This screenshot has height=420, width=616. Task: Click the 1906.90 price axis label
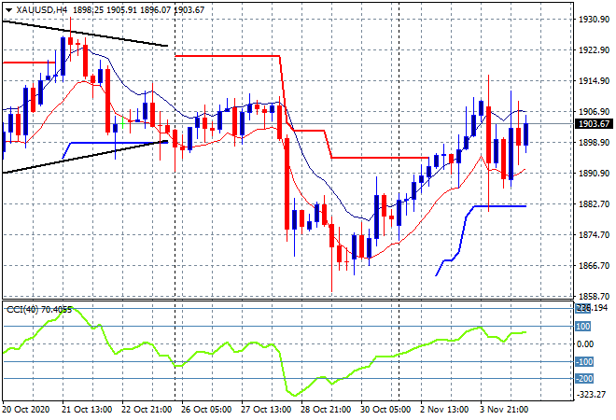point(595,112)
